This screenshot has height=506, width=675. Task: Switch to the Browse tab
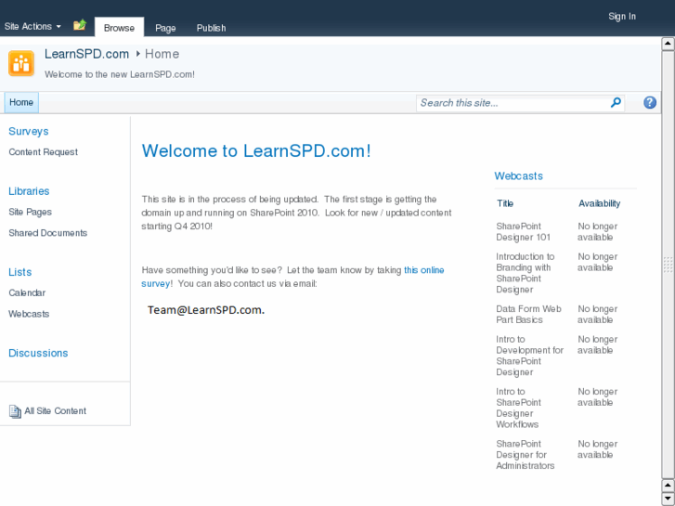119,28
